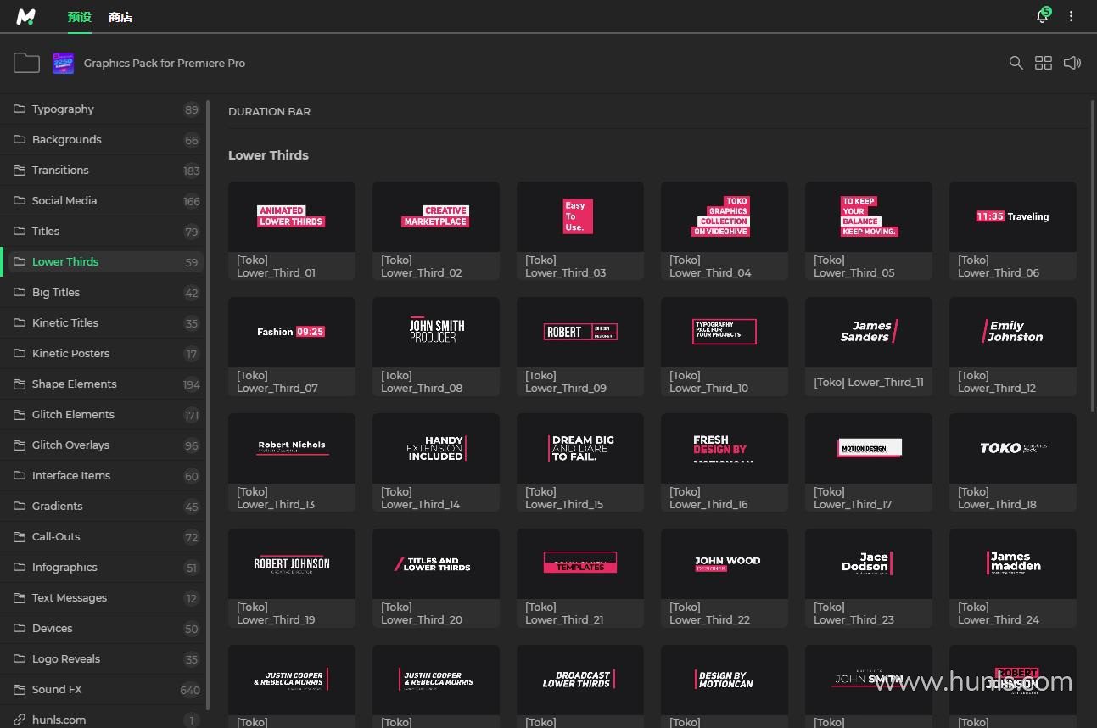Switch thumbnail grid view layout

1044,63
